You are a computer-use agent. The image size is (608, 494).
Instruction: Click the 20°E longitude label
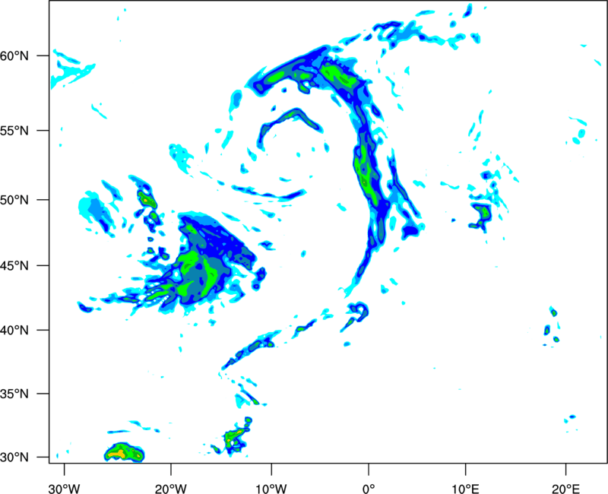pos(565,489)
